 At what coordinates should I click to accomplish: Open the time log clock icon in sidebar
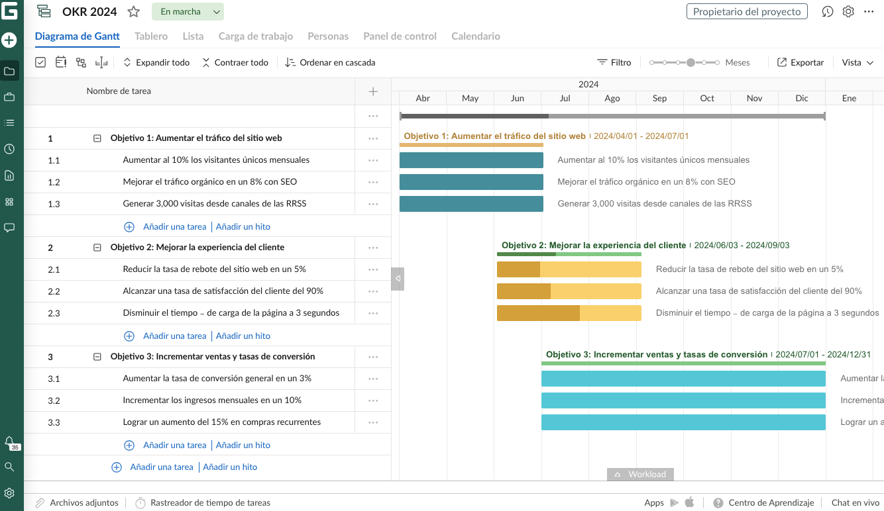pos(9,149)
